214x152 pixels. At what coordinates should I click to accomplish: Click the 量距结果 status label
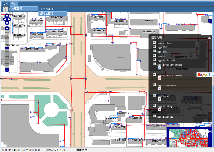(82, 150)
